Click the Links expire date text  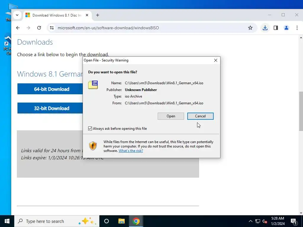pyautogui.click(x=62, y=158)
